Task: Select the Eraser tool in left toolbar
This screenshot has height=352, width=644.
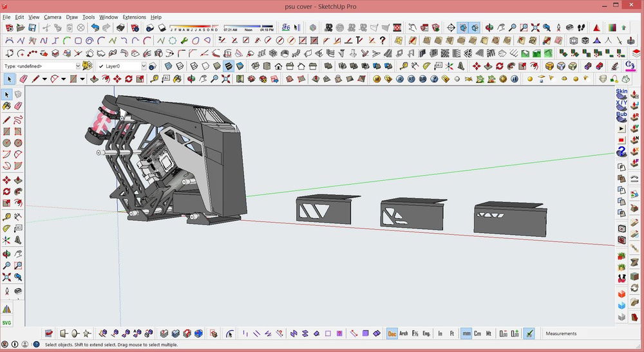Action: click(x=18, y=106)
